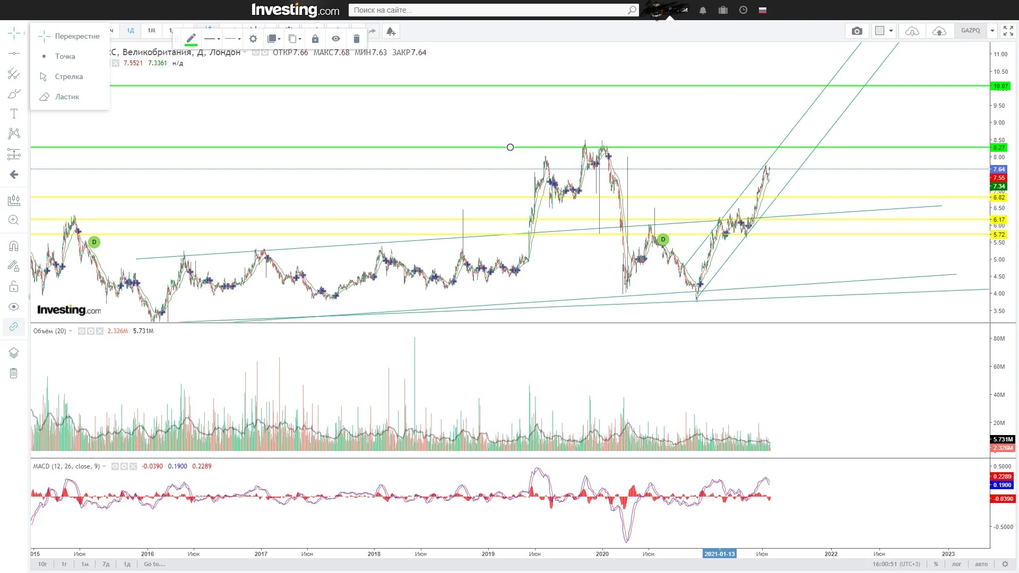Go back with left arrow sidebar icon
1019x573 pixels.
pos(14,175)
